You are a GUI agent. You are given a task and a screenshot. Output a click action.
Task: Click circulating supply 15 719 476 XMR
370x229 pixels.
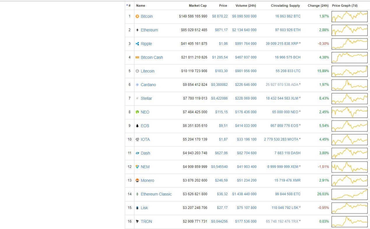(287, 180)
